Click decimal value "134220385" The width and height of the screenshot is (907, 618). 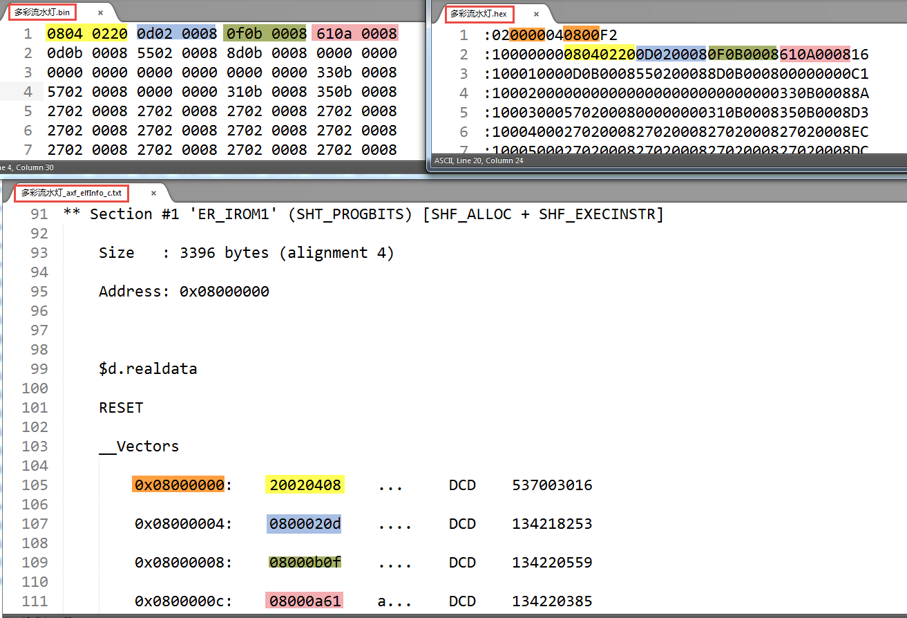552,601
